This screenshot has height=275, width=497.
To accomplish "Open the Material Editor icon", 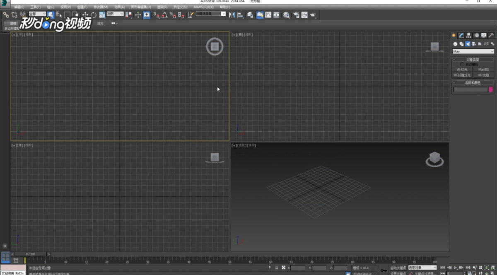I will [x=287, y=15].
